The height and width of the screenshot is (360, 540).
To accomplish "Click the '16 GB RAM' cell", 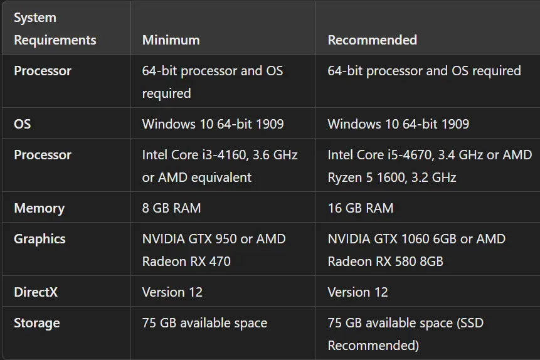I will (360, 208).
